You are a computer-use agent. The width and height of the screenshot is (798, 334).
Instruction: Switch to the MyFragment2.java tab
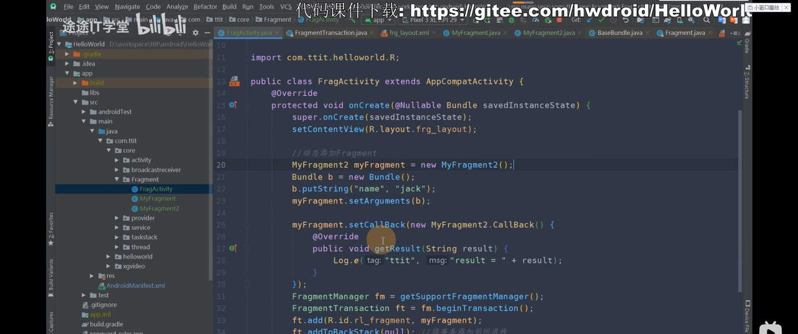coord(548,33)
